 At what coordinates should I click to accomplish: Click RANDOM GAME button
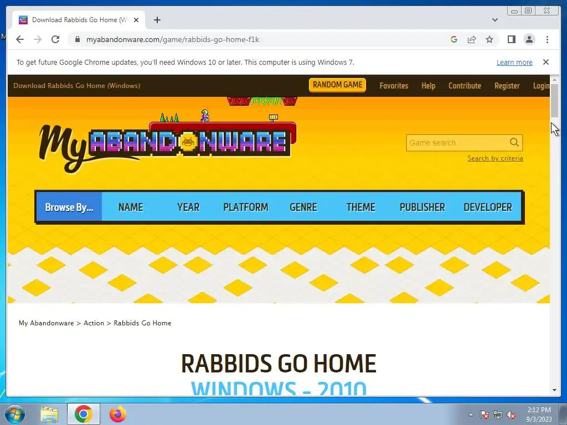[x=337, y=85]
